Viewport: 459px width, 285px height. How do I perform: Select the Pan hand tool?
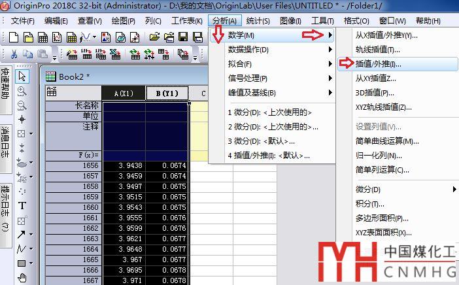22,278
